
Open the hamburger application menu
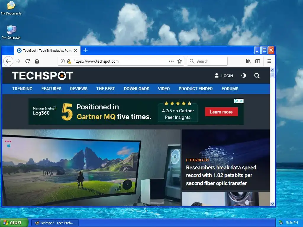tap(269, 61)
